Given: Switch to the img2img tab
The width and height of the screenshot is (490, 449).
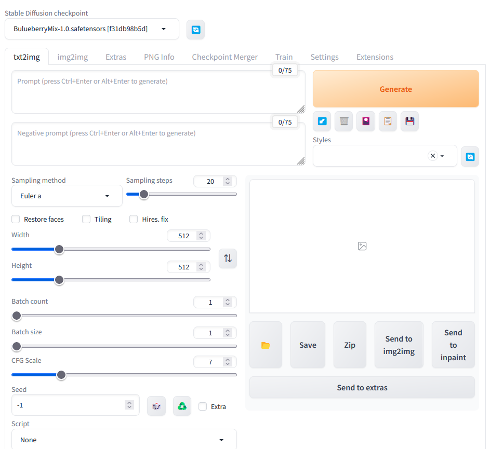Looking at the screenshot, I should click(72, 57).
